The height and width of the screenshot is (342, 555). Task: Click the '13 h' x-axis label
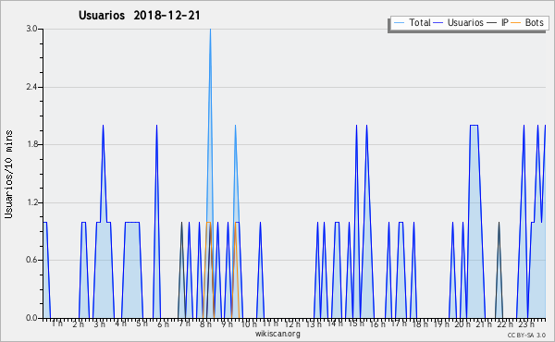(x=314, y=324)
